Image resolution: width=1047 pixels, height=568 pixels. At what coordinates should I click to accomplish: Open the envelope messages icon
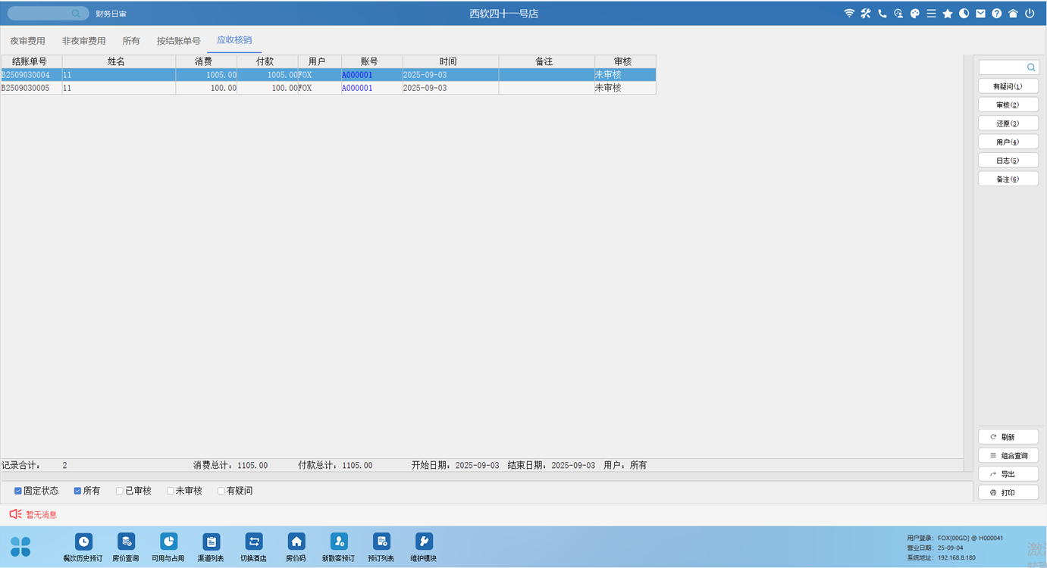[980, 14]
